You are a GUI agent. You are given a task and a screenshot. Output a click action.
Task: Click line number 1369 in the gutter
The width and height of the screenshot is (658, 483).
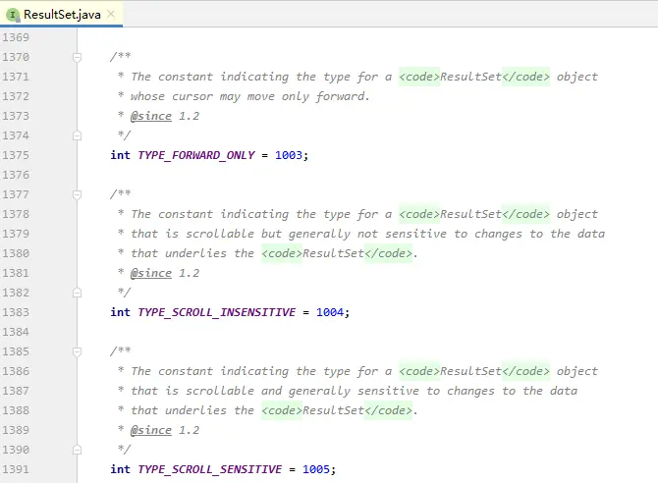16,37
